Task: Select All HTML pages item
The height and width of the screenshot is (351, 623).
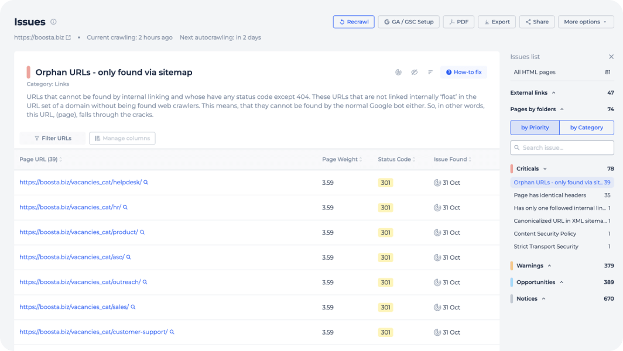Action: [562, 73]
